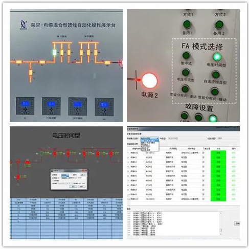Toggle the checkbox in table row 1
249x249 pixels.
click(x=203, y=153)
